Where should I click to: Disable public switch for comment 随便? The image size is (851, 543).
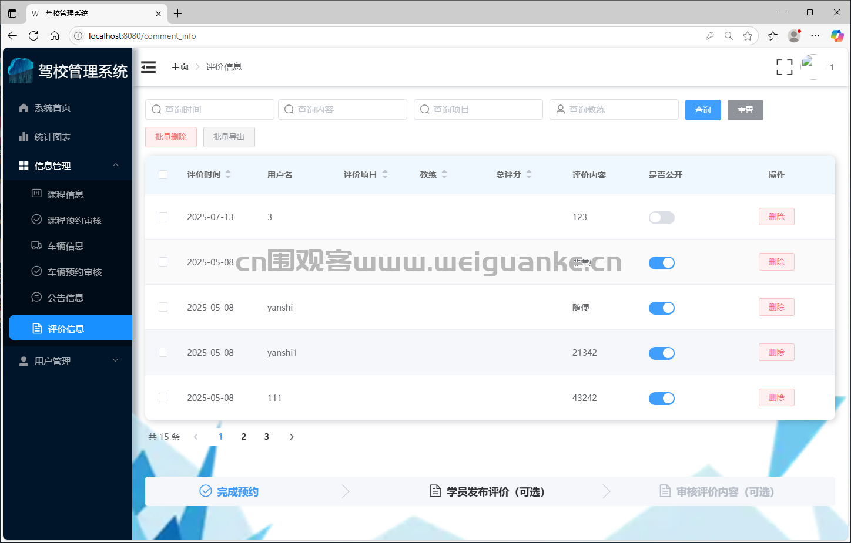(662, 308)
